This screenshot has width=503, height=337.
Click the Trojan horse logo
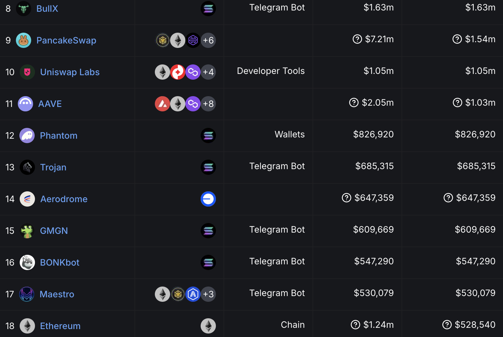(27, 167)
